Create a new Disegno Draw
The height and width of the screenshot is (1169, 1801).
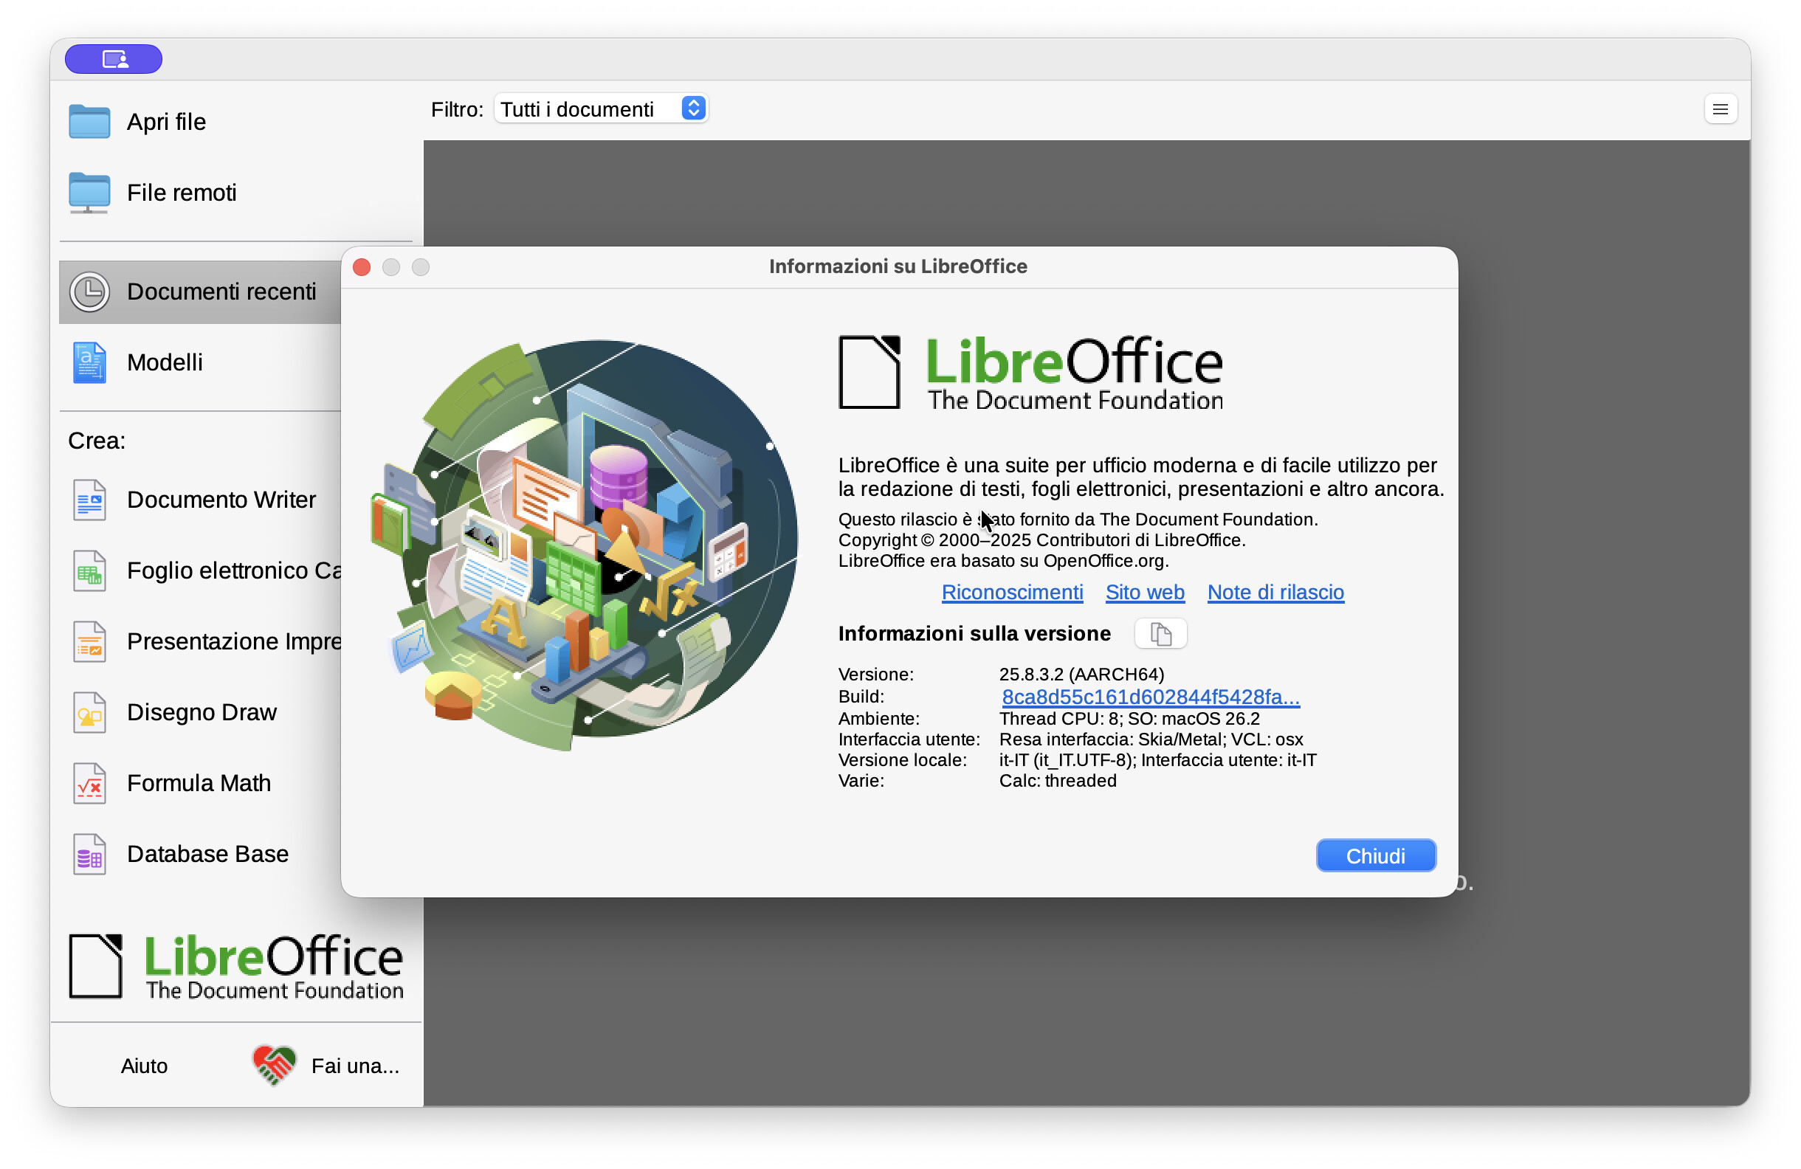tap(202, 713)
